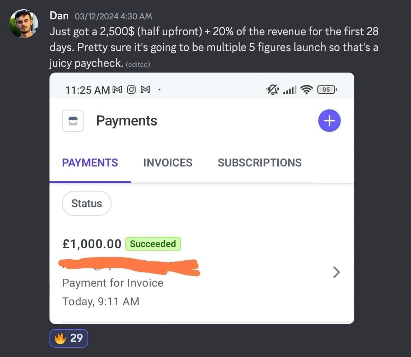Image resolution: width=411 pixels, height=357 pixels.
Task: Click the Wi-Fi status icon
Action: point(306,90)
